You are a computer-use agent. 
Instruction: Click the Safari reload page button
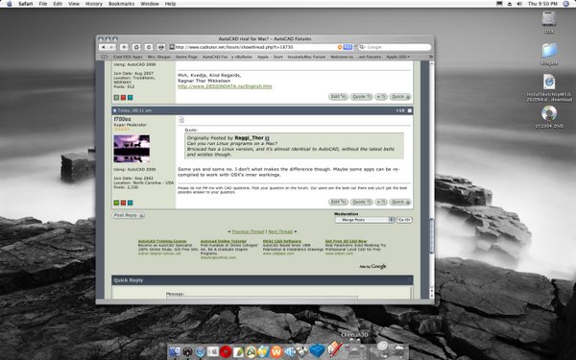point(149,47)
